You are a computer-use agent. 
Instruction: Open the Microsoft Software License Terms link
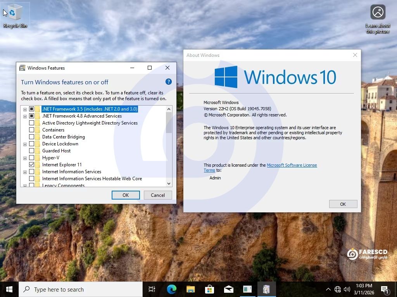pyautogui.click(x=292, y=165)
